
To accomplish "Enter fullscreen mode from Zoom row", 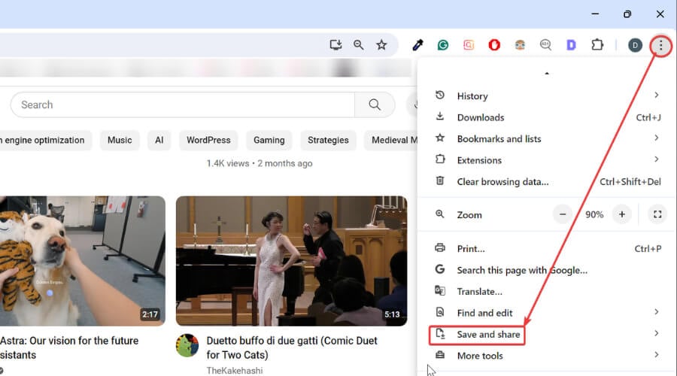I will point(657,214).
